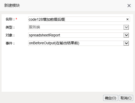Clear the 名称 field text
Viewport: 135px width, 103px height.
point(127,19)
